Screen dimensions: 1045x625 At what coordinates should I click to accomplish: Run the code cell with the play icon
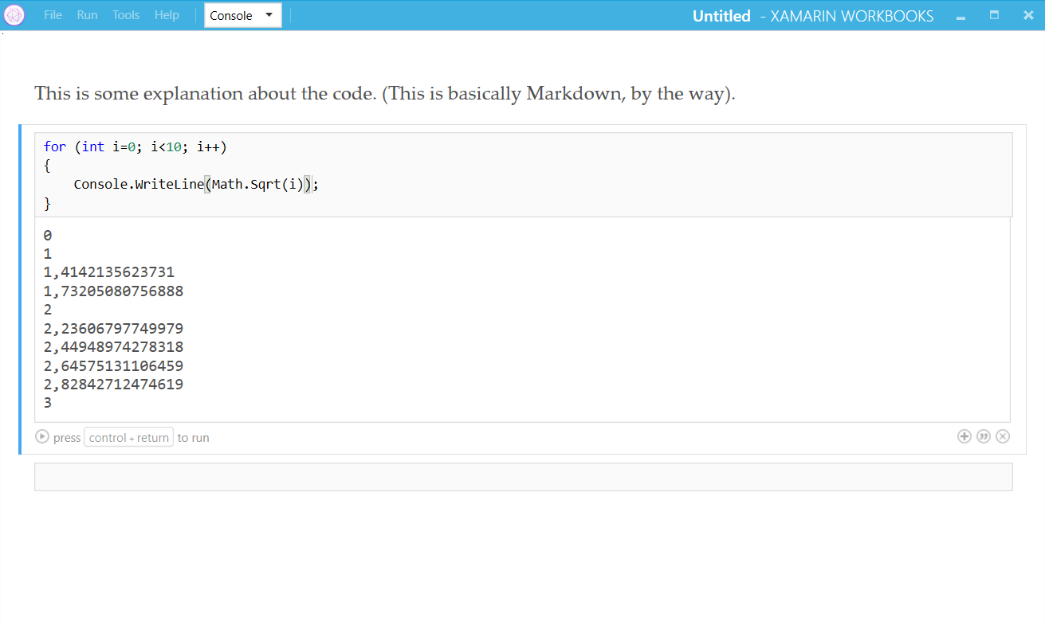[x=42, y=437]
